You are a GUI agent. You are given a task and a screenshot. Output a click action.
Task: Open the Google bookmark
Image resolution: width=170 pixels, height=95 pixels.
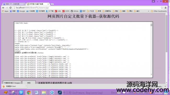pyautogui.click(x=21, y=11)
